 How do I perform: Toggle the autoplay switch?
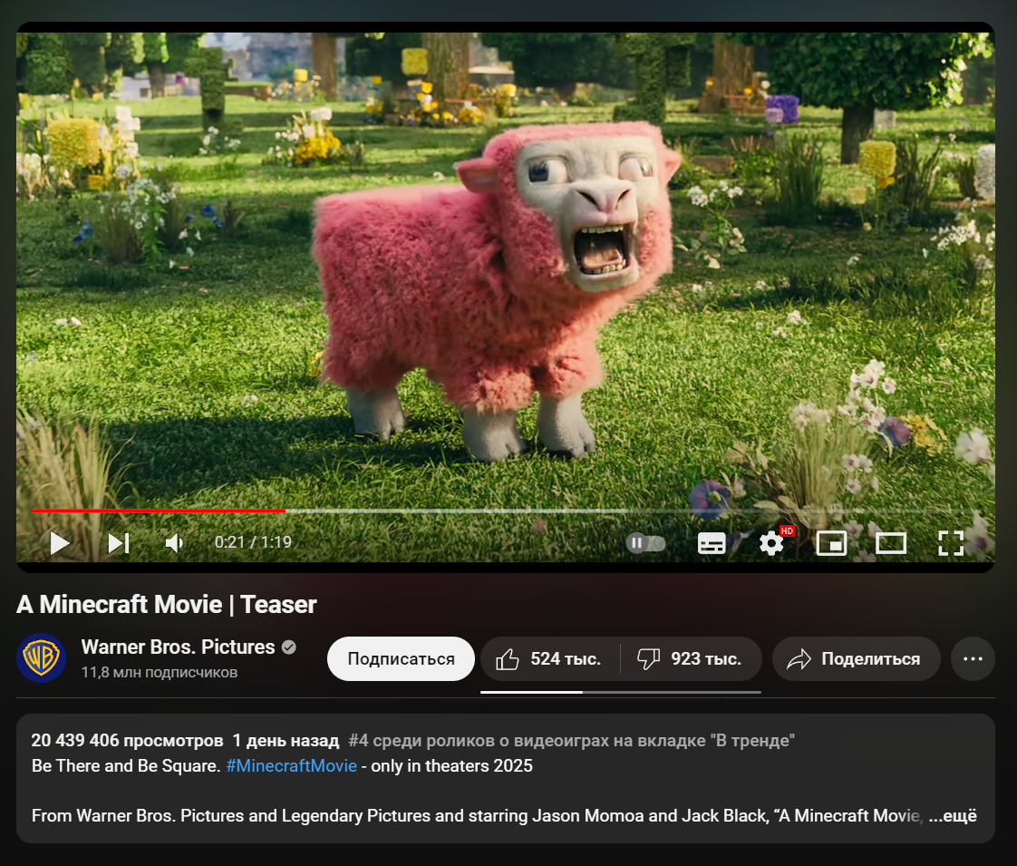tap(646, 543)
